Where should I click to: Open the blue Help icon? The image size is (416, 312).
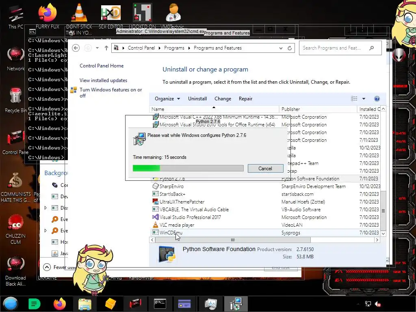377,99
